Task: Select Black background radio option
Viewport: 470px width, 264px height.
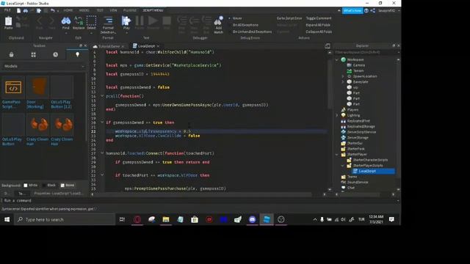Action: tap(44, 186)
